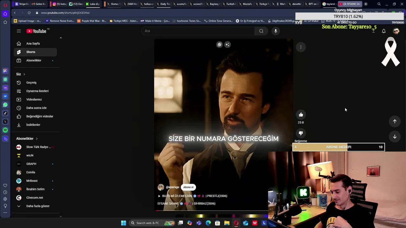Open Videolarınız page
406x228 pixels.
(x=35, y=99)
